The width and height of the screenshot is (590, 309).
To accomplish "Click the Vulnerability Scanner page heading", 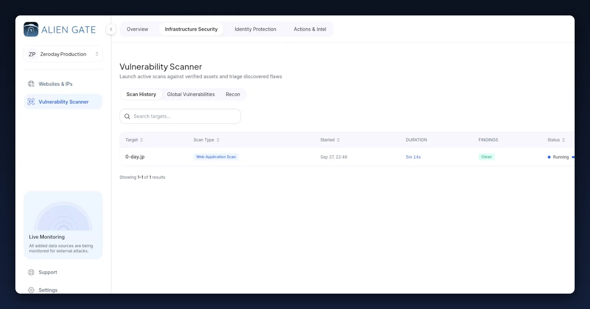I will [x=161, y=67].
